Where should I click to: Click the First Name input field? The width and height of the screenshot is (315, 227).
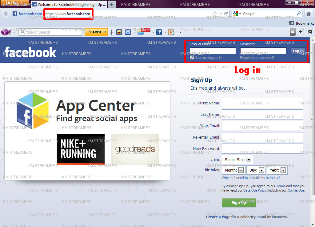pyautogui.click(x=262, y=103)
